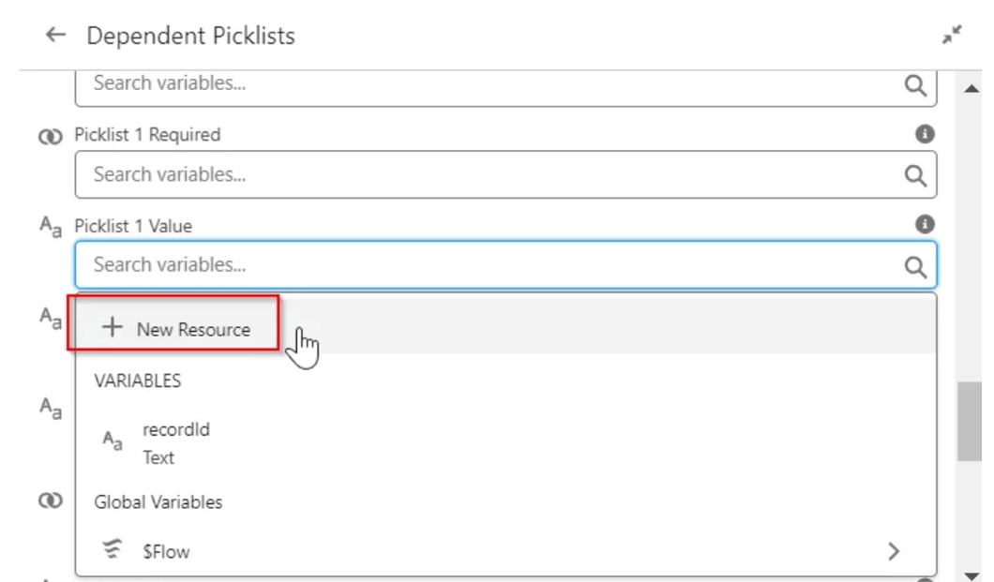Image resolution: width=994 pixels, height=582 pixels.
Task: Click info icon for Picklist 1 Value
Action: point(925,224)
